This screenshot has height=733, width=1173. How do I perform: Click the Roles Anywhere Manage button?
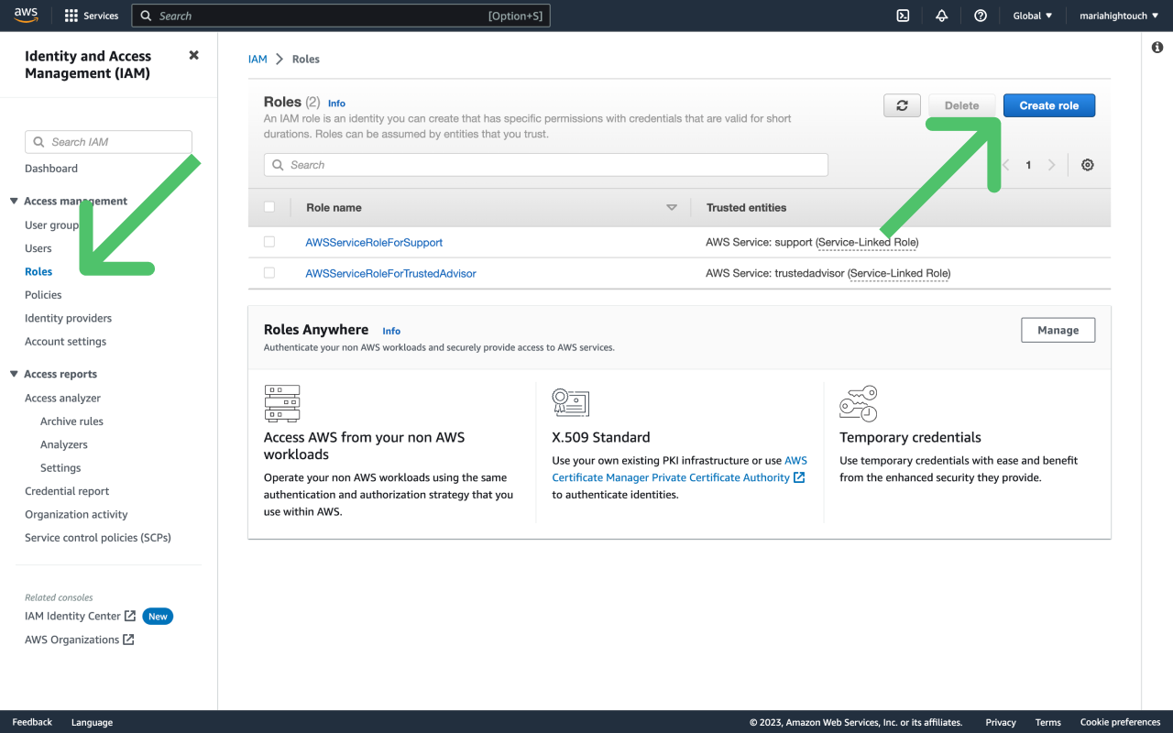pos(1058,330)
